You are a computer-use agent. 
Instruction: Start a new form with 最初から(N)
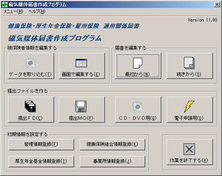point(138,66)
